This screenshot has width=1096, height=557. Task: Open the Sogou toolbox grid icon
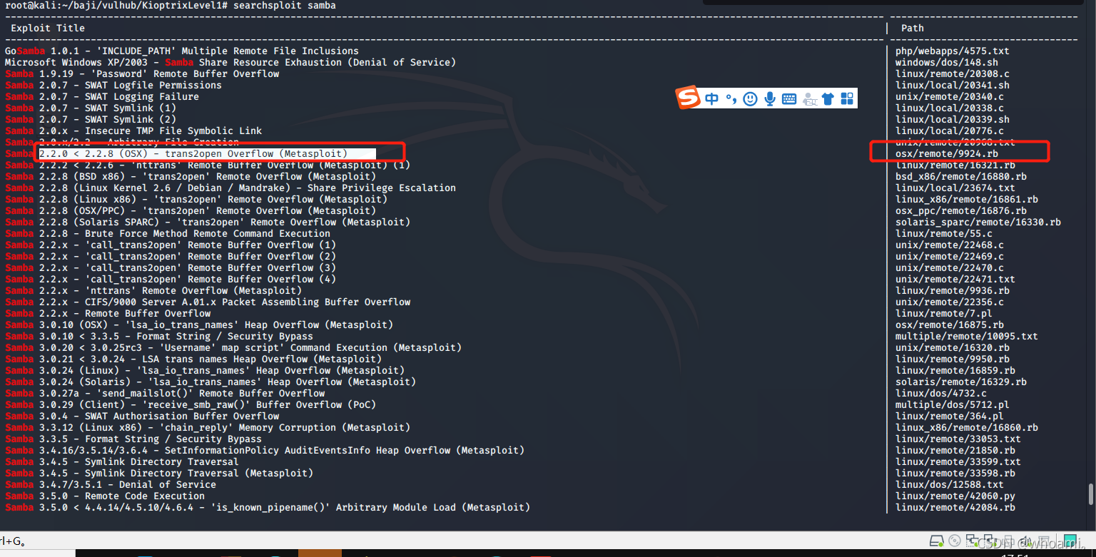847,99
